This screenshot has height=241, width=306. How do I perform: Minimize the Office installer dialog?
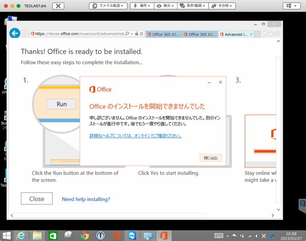(x=209, y=83)
